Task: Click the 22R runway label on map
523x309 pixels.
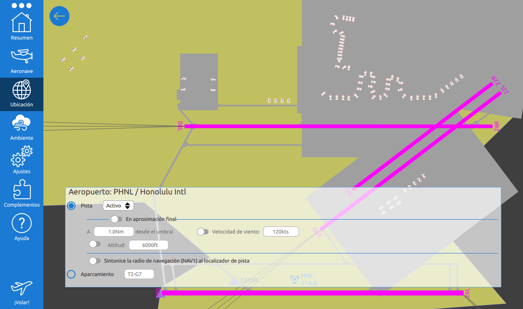Action: (496, 80)
